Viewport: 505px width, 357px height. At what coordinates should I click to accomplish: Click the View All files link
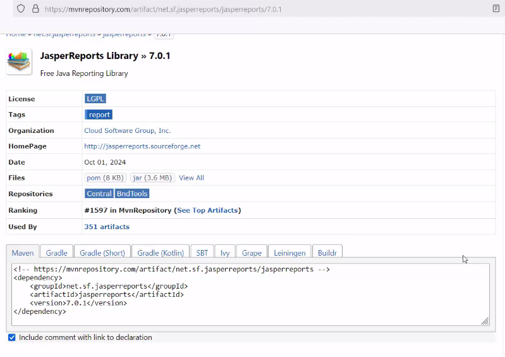click(x=192, y=178)
